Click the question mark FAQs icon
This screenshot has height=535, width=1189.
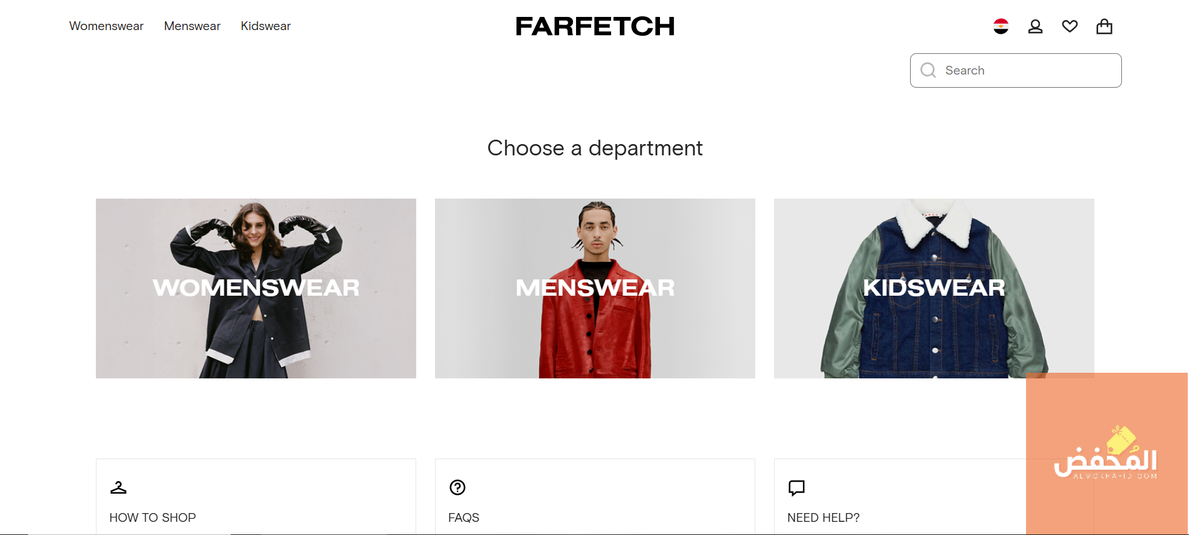[x=458, y=487]
